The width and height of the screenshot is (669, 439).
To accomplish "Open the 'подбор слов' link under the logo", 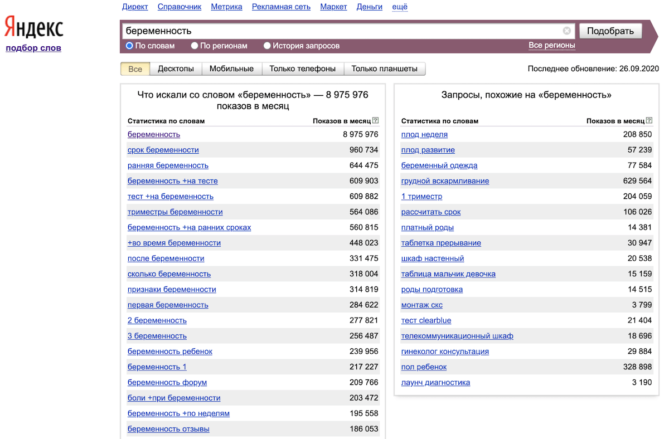I will coord(33,48).
